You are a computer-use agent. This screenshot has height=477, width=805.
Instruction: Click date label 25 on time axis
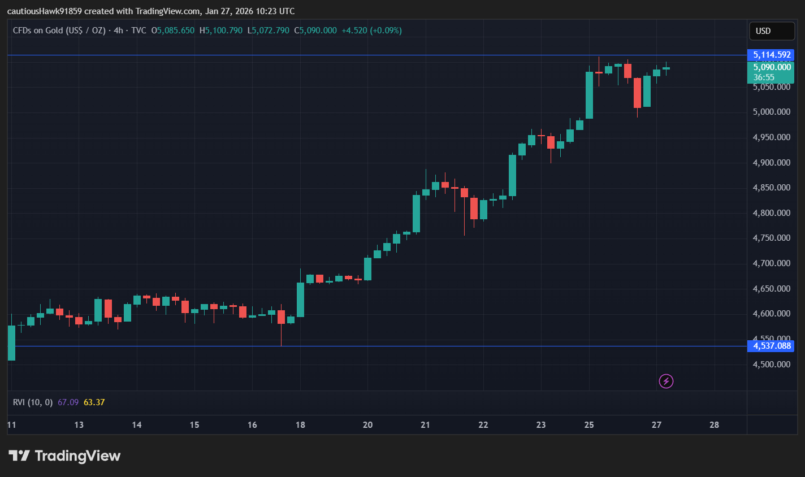[x=589, y=425]
